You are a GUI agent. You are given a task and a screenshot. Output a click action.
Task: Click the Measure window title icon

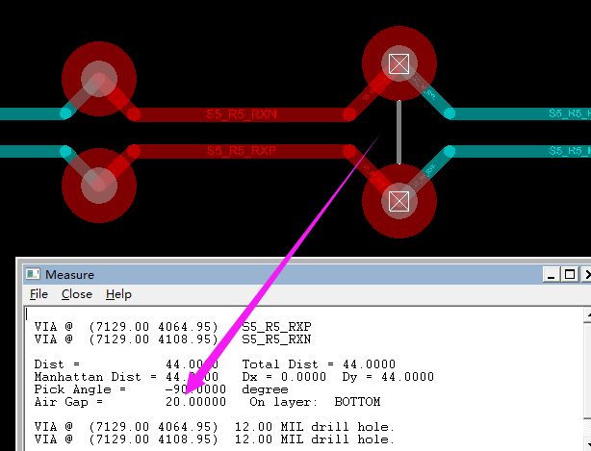point(33,274)
